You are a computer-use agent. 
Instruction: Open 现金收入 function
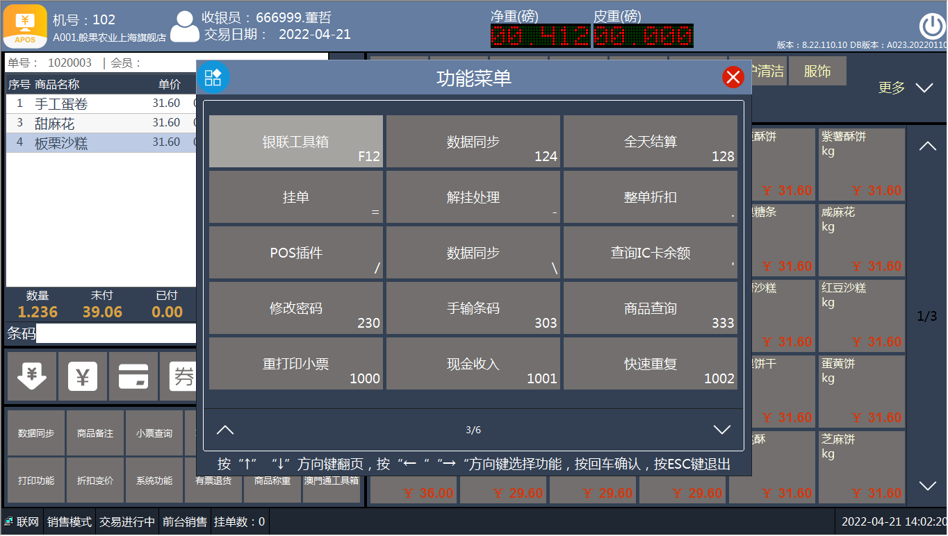tap(473, 364)
